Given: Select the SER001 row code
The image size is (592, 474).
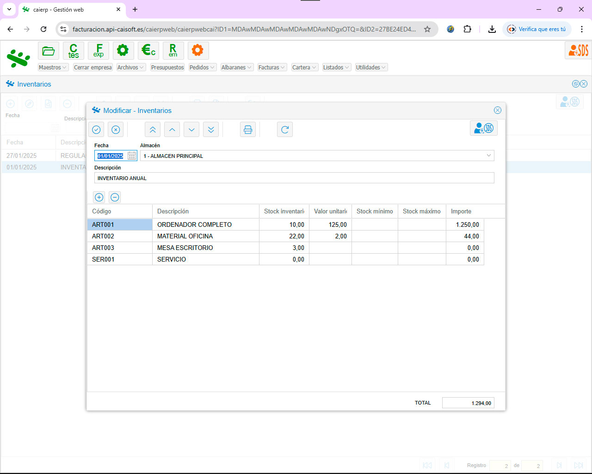Looking at the screenshot, I should [x=120, y=259].
